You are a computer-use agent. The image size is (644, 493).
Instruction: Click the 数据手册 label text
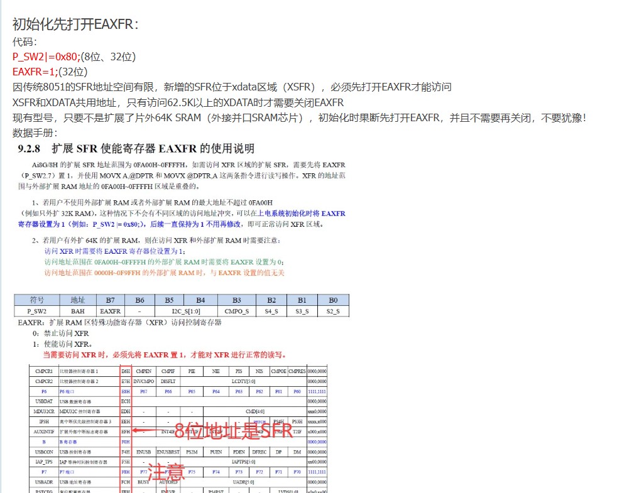click(35, 133)
